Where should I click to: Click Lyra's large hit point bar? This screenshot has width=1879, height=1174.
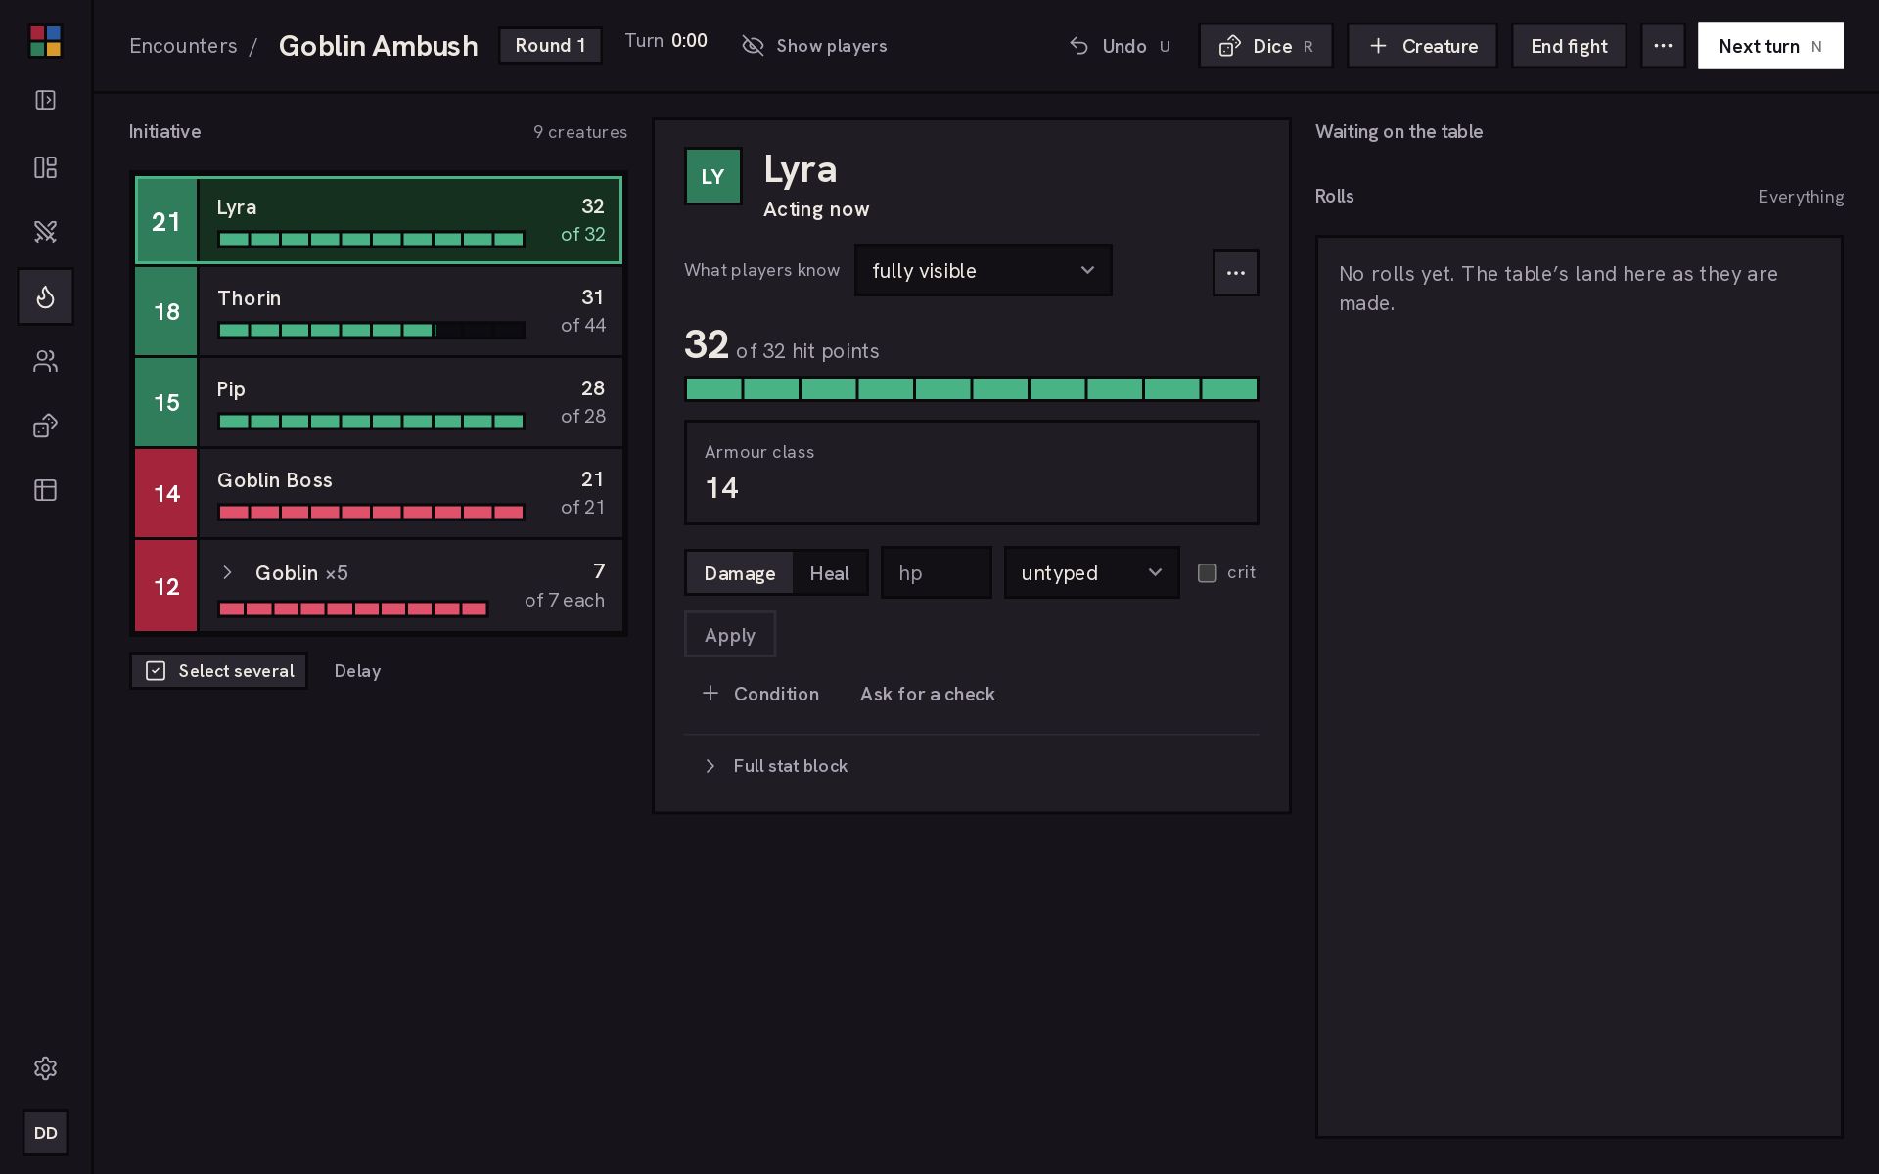tap(972, 389)
